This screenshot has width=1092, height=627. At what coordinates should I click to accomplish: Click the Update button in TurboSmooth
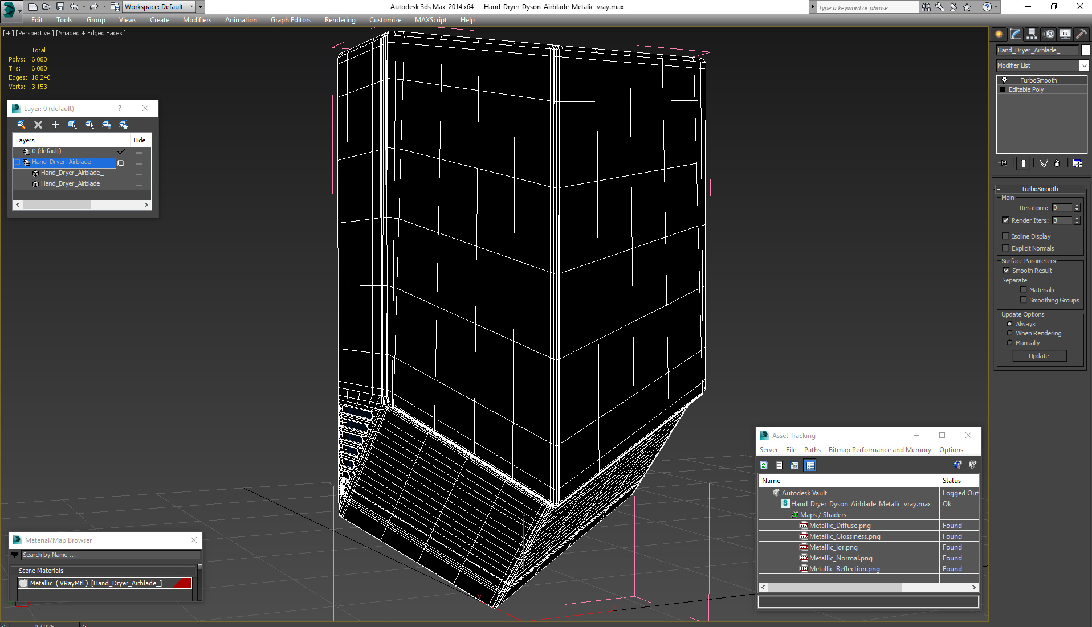(x=1038, y=356)
